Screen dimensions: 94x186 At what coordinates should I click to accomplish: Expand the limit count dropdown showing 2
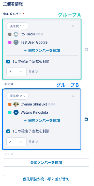[17, 72]
